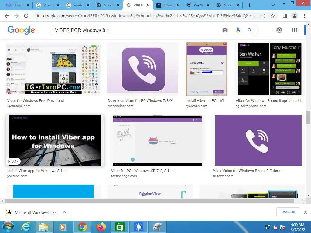Click Viber for Windows Free Download link
The width and height of the screenshot is (311, 233).
pyautogui.click(x=36, y=101)
